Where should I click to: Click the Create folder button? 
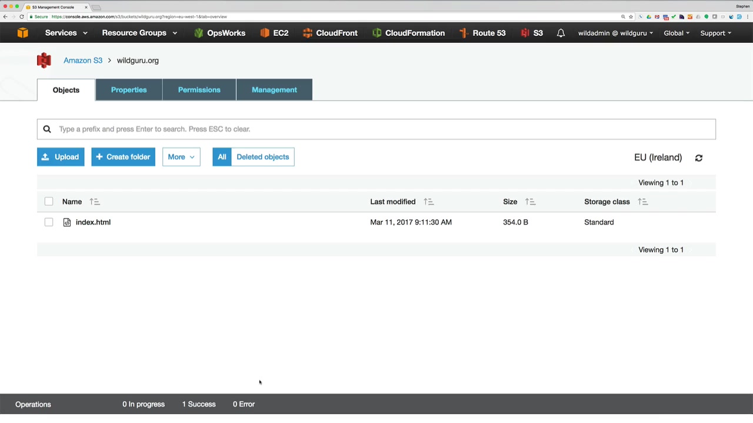point(123,157)
